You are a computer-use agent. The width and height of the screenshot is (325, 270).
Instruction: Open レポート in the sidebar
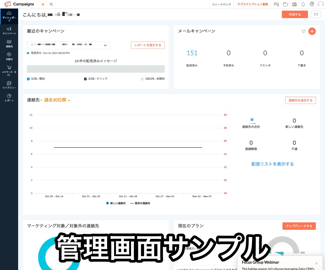(x=9, y=98)
